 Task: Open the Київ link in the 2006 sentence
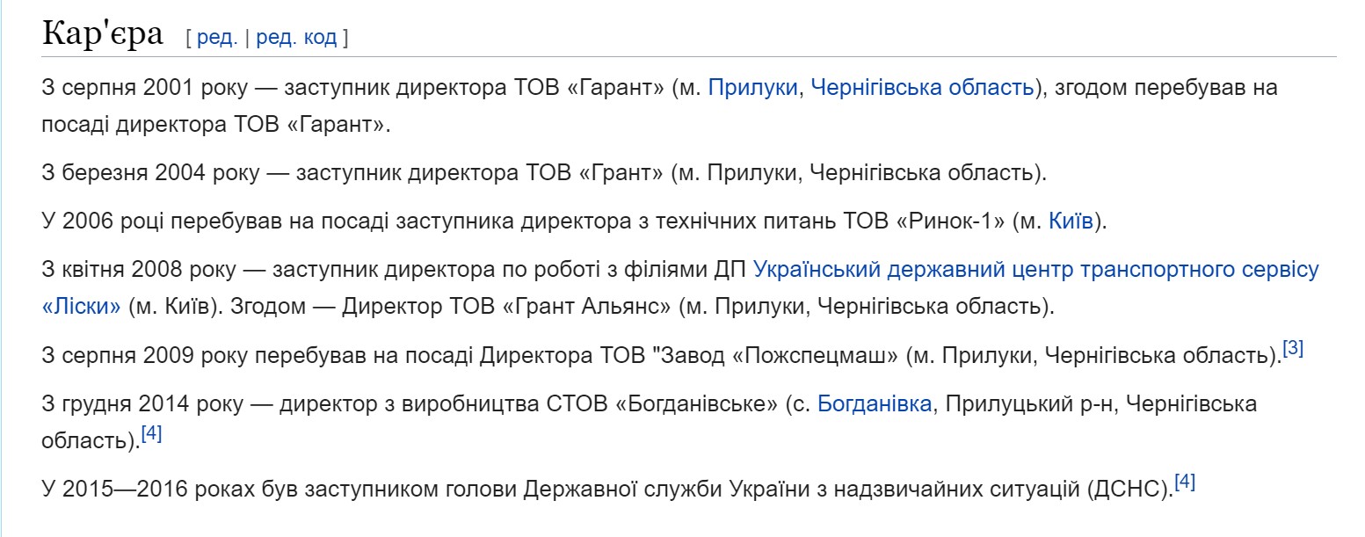pyautogui.click(x=1071, y=221)
